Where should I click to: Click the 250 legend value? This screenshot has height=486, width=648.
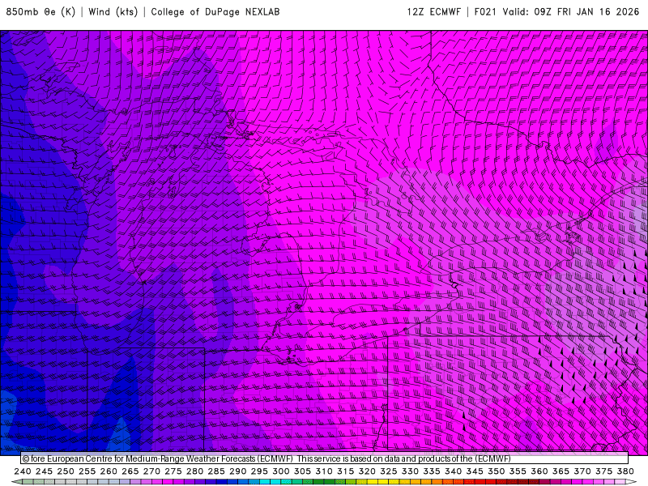click(66, 471)
